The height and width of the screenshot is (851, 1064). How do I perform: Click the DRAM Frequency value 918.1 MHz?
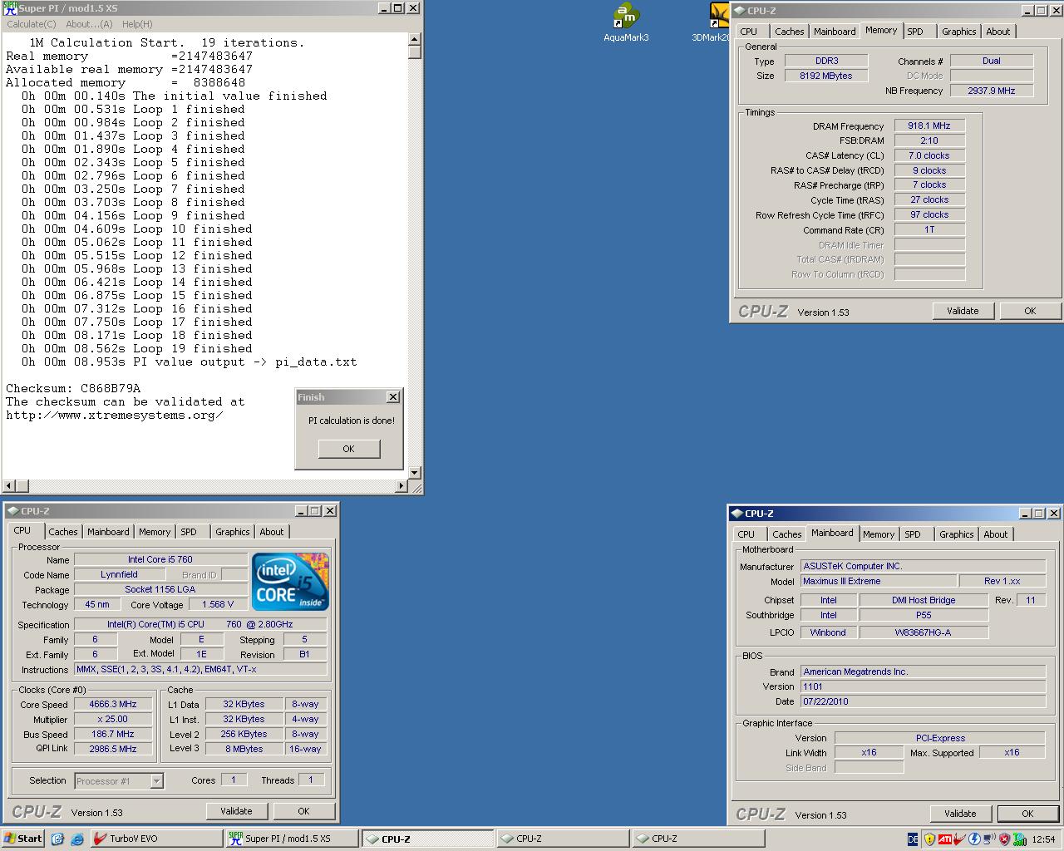coord(929,125)
